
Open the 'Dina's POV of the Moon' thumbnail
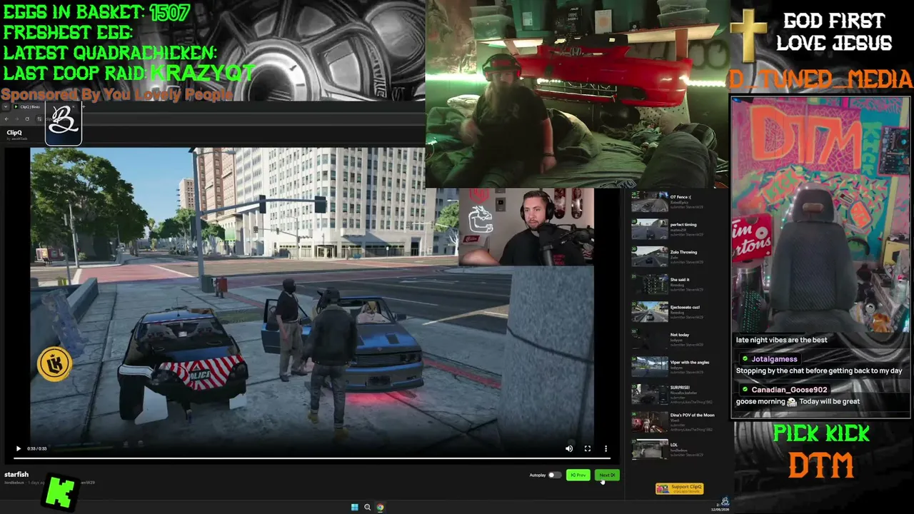coord(650,422)
